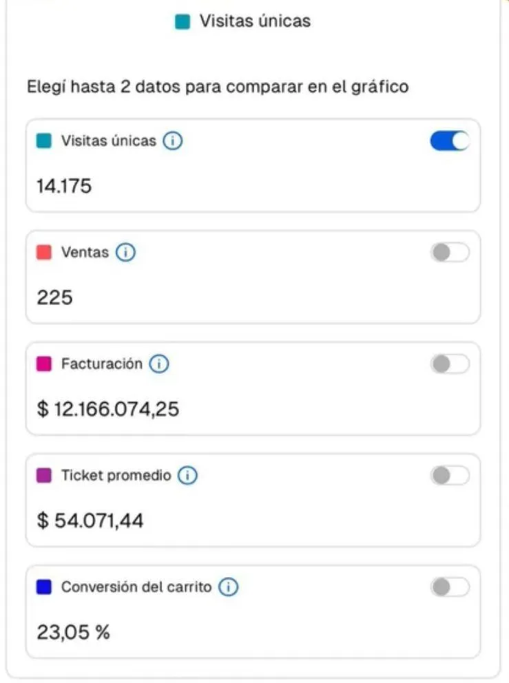509x683 pixels.
Task: Click the pink Facturación color square
Action: point(44,364)
